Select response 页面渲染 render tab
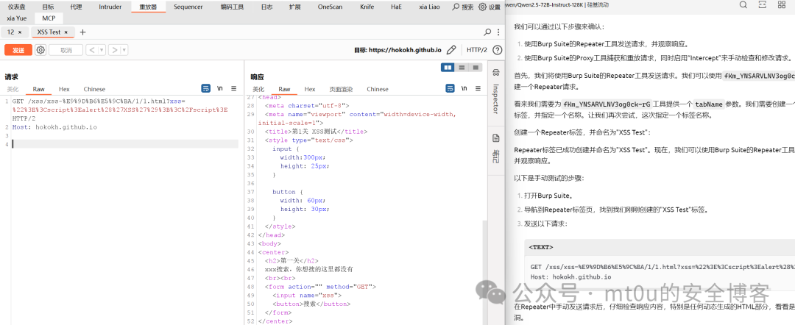This screenshot has height=325, width=795. [341, 89]
